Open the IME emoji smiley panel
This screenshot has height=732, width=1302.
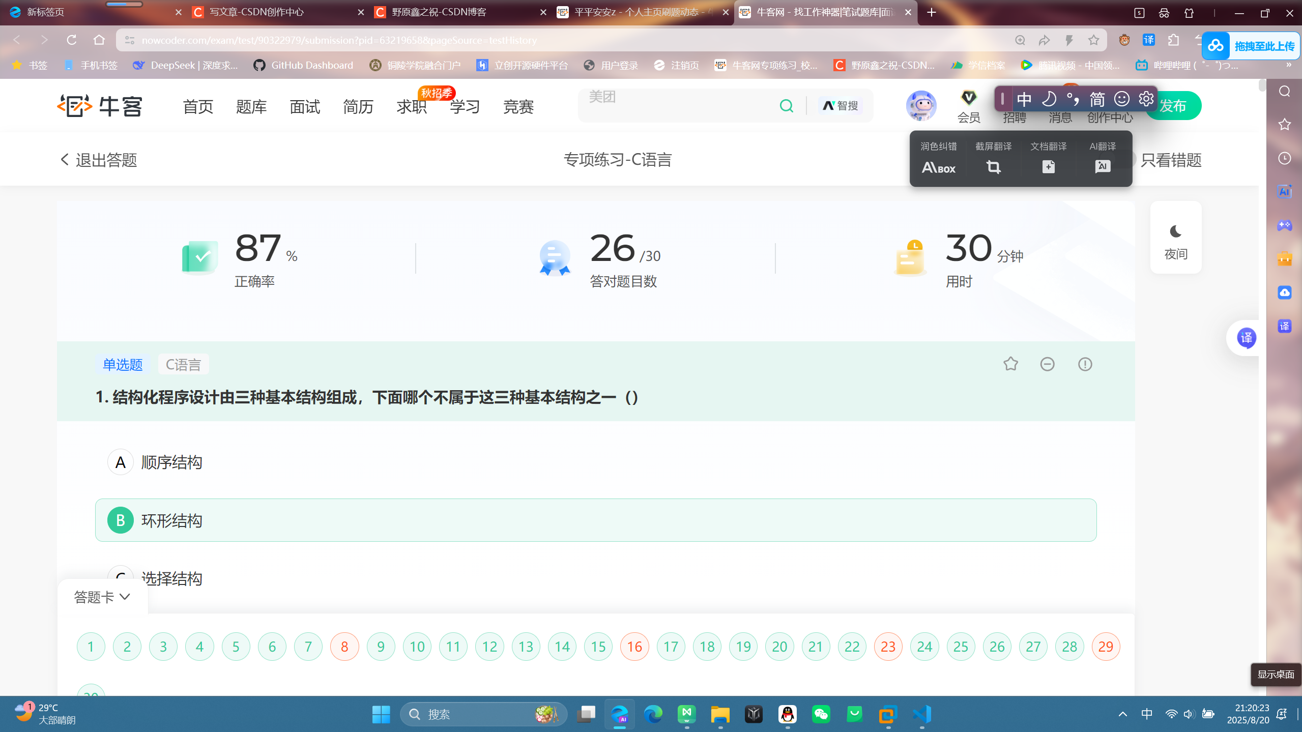1121,99
